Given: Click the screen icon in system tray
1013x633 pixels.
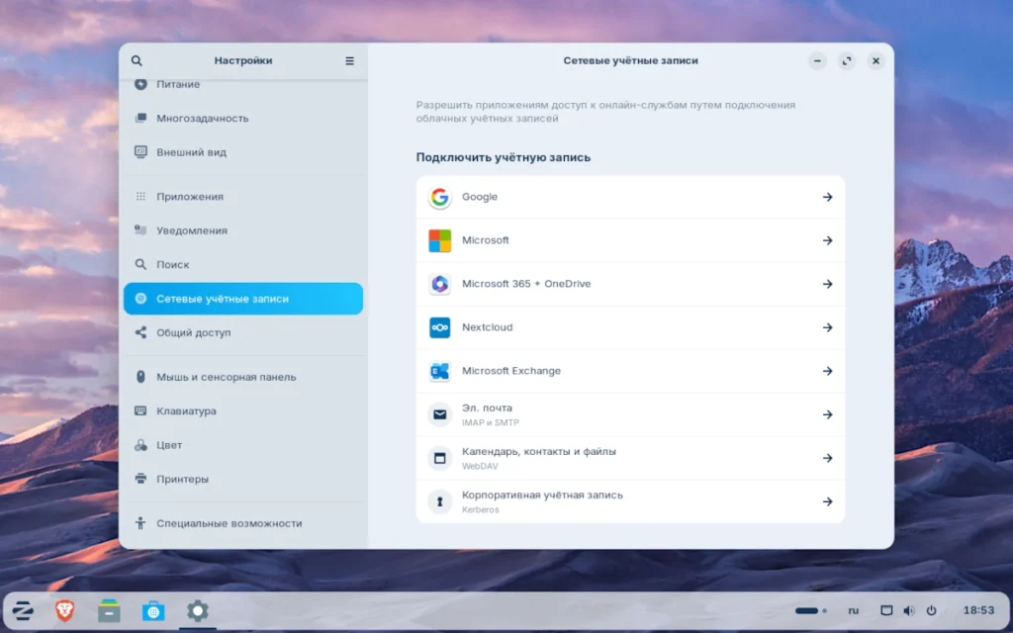Looking at the screenshot, I should (887, 610).
